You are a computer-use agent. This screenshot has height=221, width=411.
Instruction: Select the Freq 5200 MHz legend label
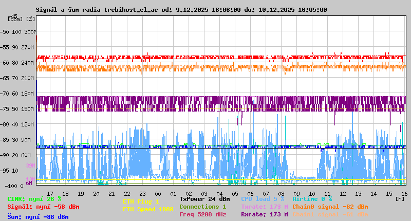tap(202, 214)
